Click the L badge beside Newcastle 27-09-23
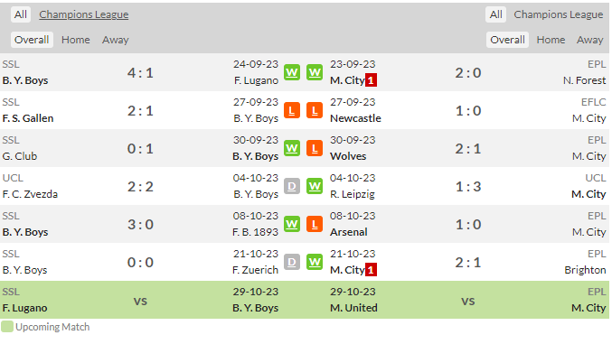The width and height of the screenshot is (612, 344). (x=315, y=110)
